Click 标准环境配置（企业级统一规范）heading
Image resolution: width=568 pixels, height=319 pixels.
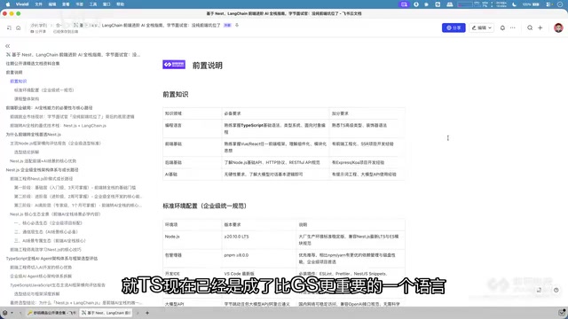(x=204, y=206)
